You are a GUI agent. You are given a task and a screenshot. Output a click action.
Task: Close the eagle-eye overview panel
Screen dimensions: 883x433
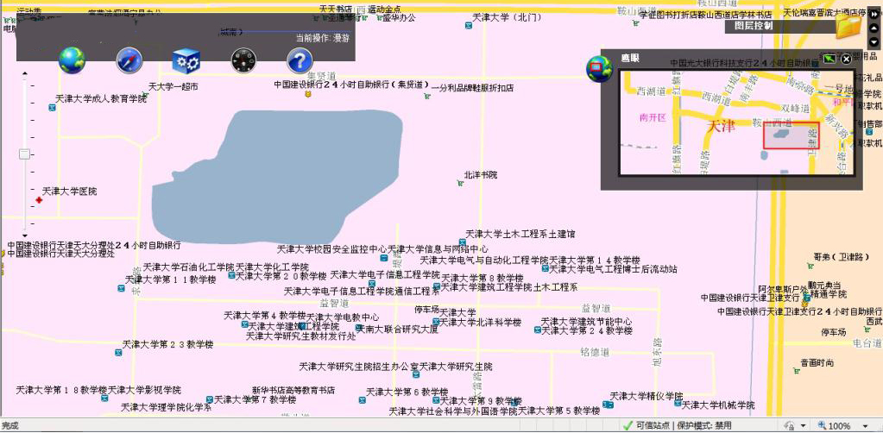coord(846,59)
